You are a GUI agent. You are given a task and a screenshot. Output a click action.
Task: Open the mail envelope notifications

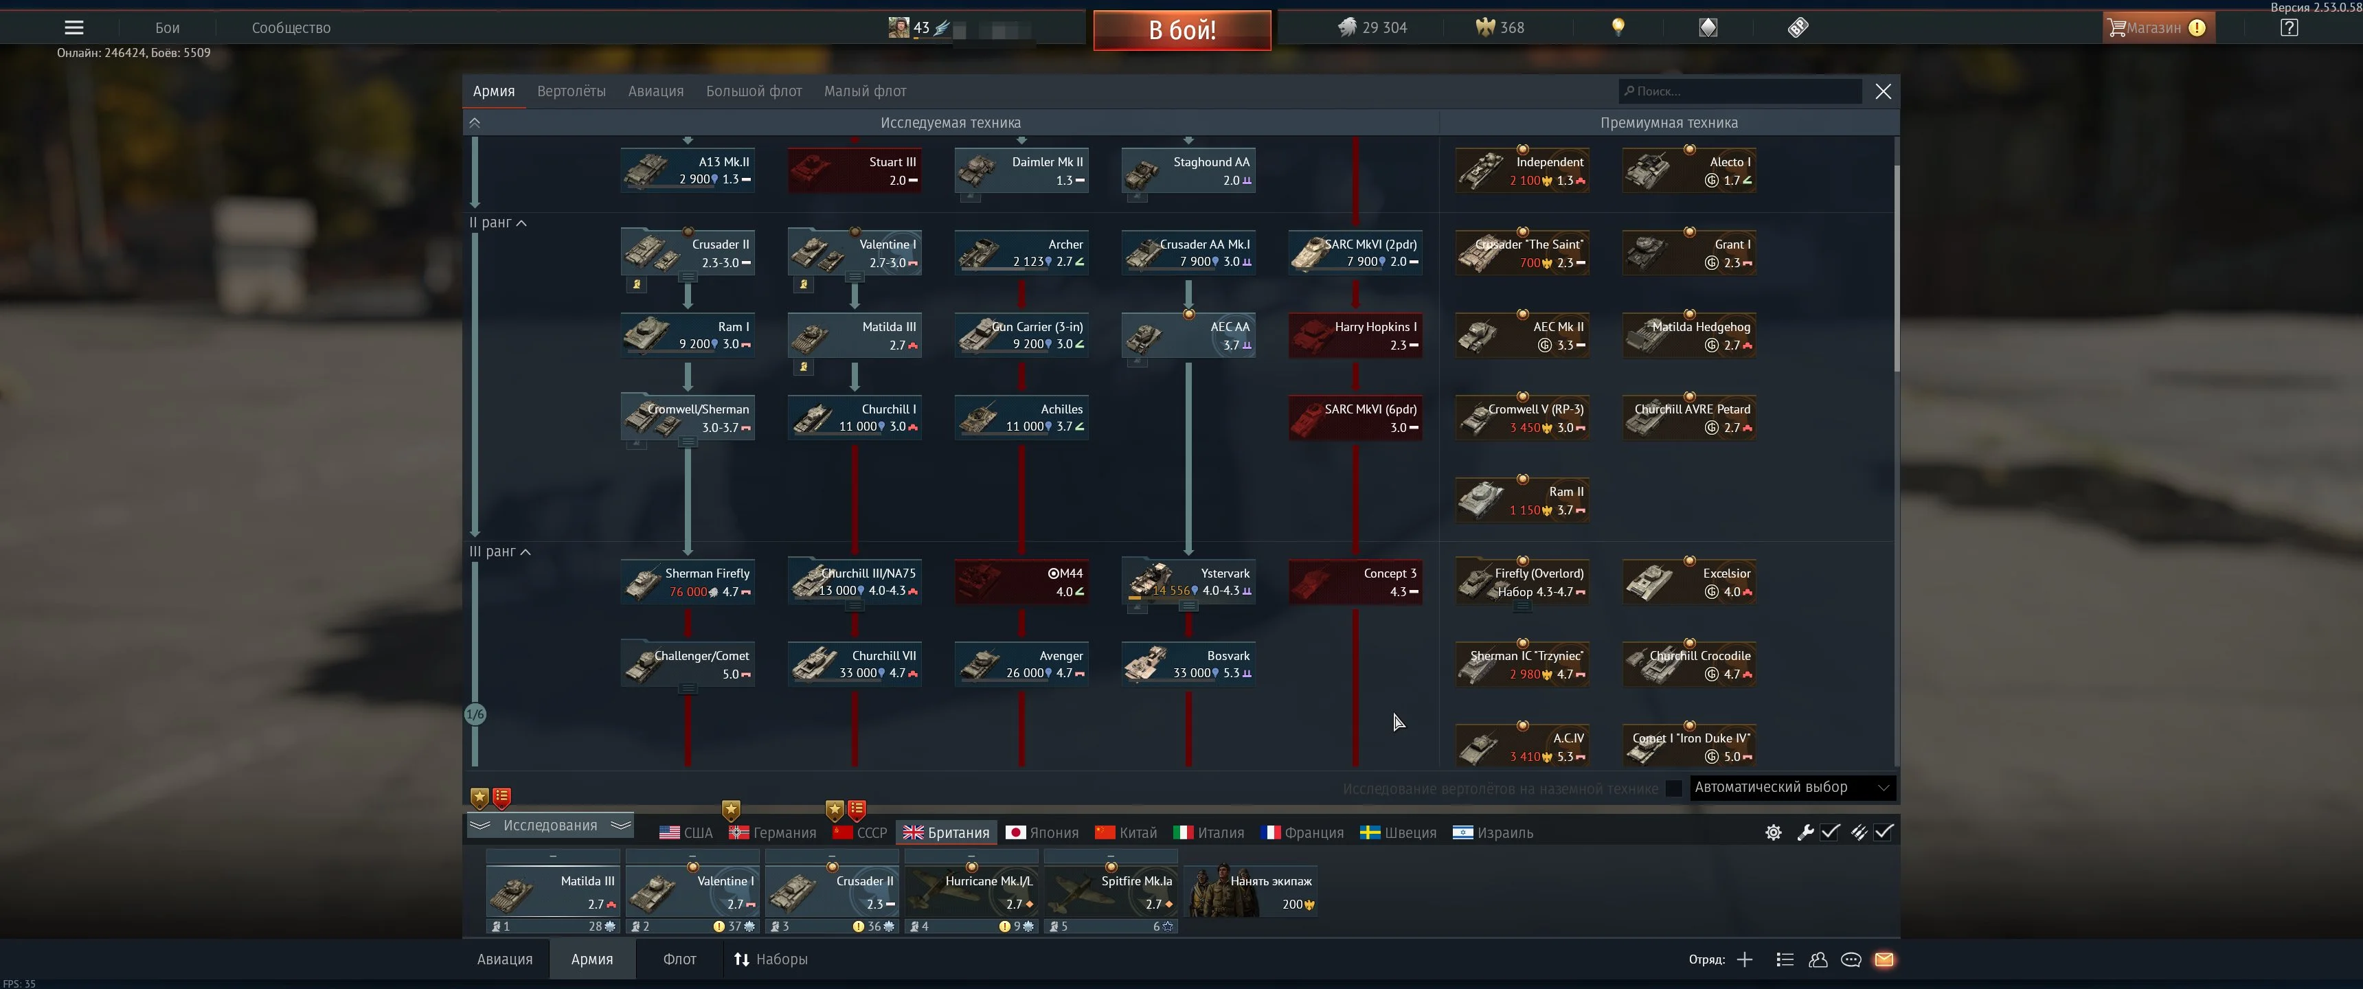pos(1884,959)
